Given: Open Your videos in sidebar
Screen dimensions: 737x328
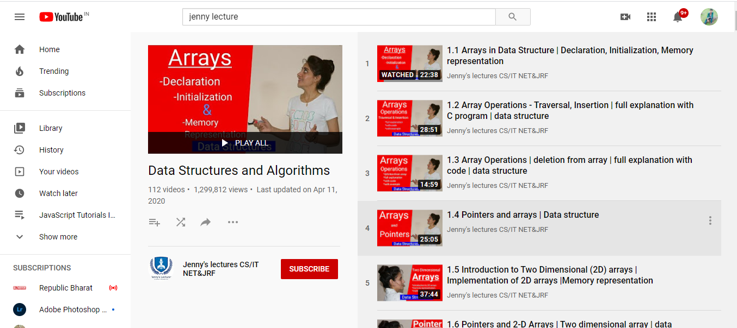Looking at the screenshot, I should point(65,172).
